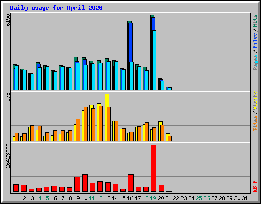Click green day label 5 on the x-axis
Screen dimensions: 261x204
[47, 198]
